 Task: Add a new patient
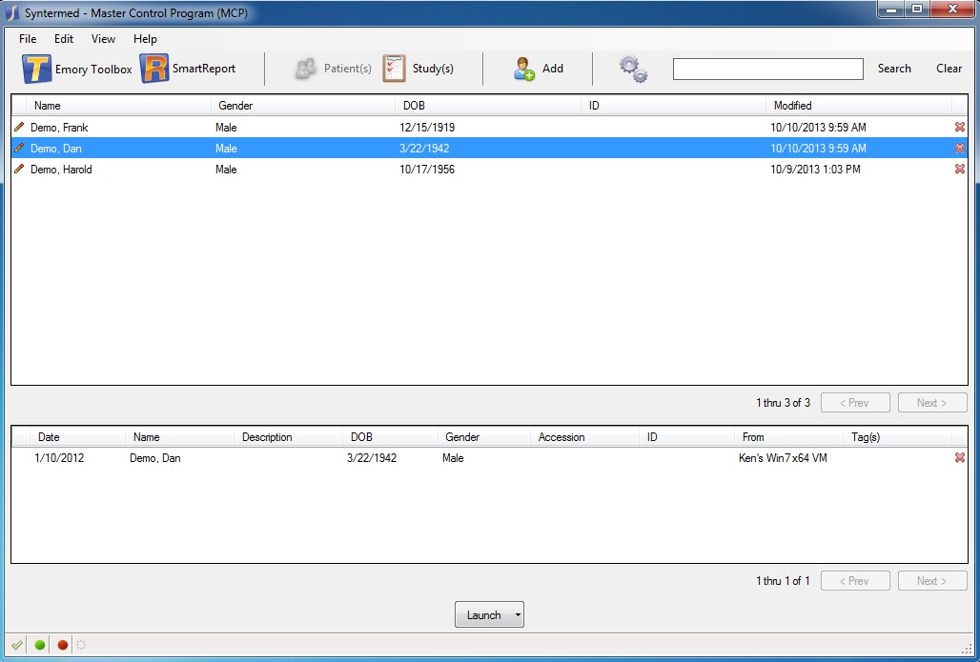(x=538, y=69)
